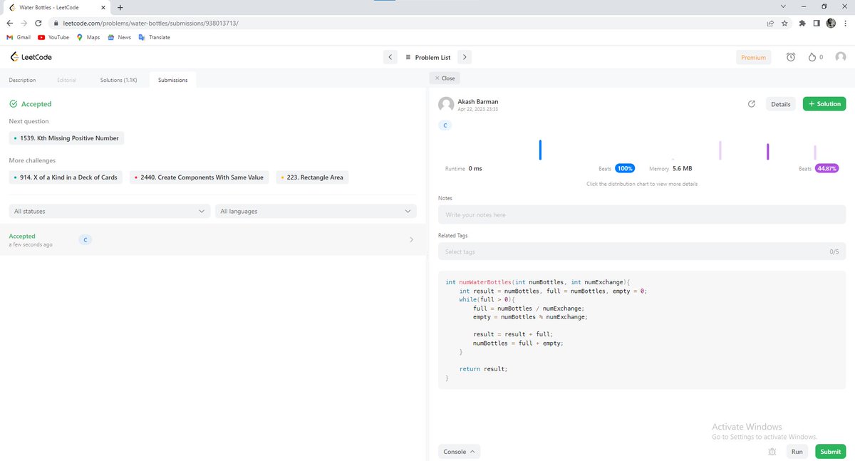Click the green Submit button
The height and width of the screenshot is (461, 855).
tap(830, 452)
